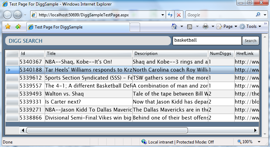Image resolution: width=270 pixels, height=147 pixels.
Task: Select the NBA--Jason Kidd To Dallas title
Action: tap(89, 110)
